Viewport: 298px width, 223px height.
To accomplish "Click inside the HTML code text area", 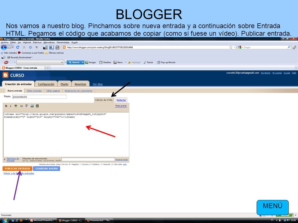I will click(x=66, y=134).
